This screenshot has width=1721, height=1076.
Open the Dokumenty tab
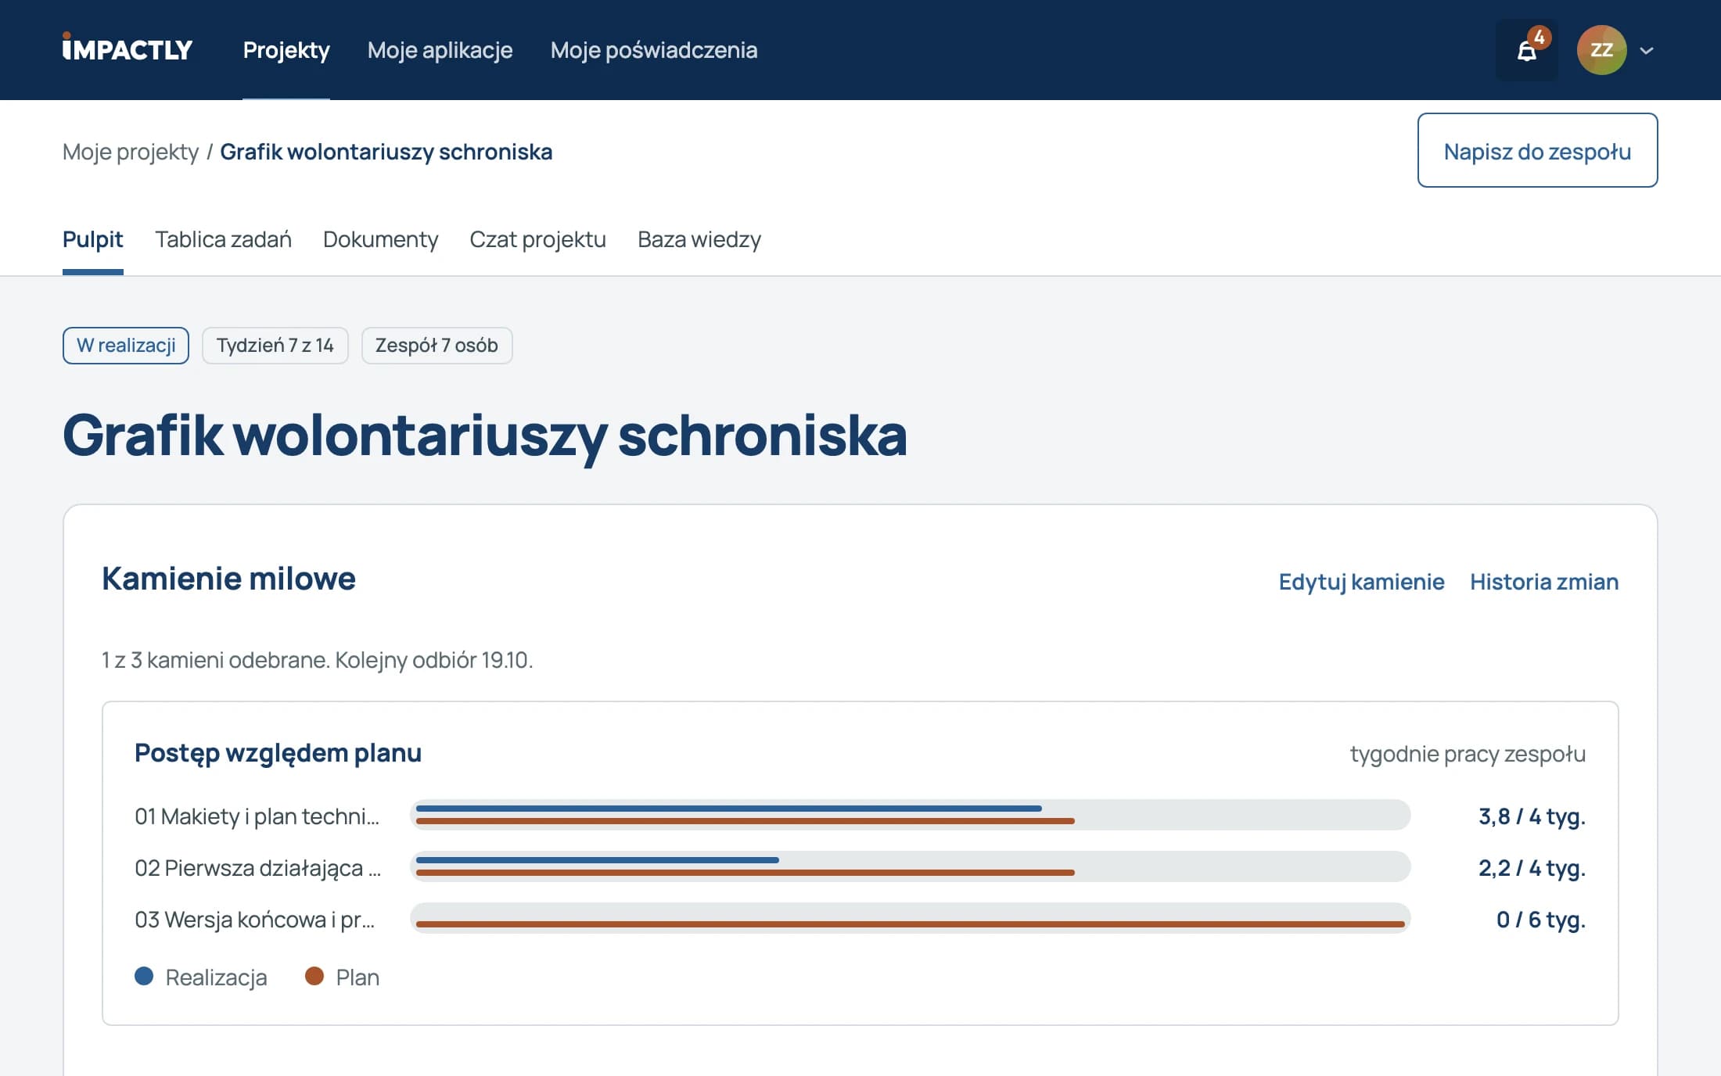380,239
